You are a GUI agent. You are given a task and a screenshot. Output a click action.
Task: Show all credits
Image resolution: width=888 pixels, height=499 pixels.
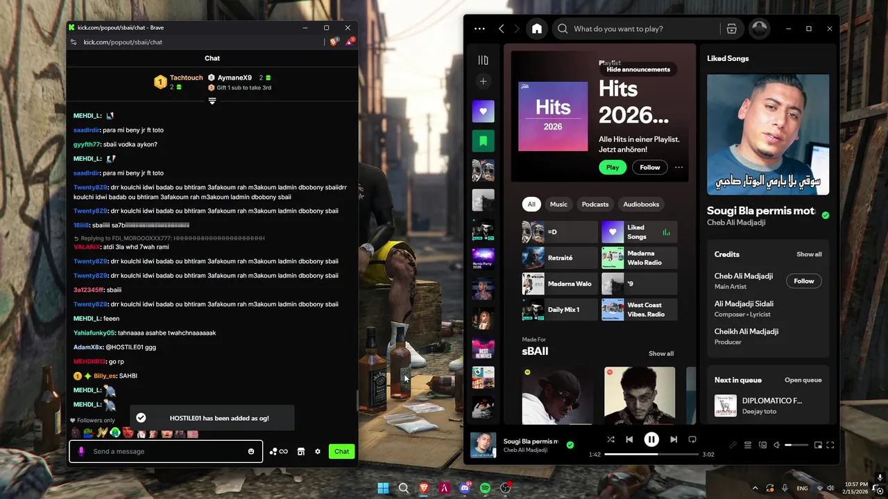point(809,254)
